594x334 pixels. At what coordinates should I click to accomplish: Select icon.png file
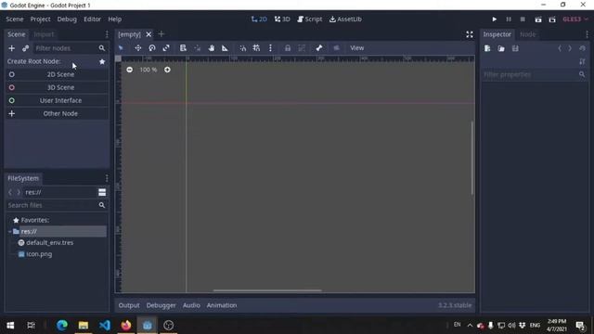[39, 254]
